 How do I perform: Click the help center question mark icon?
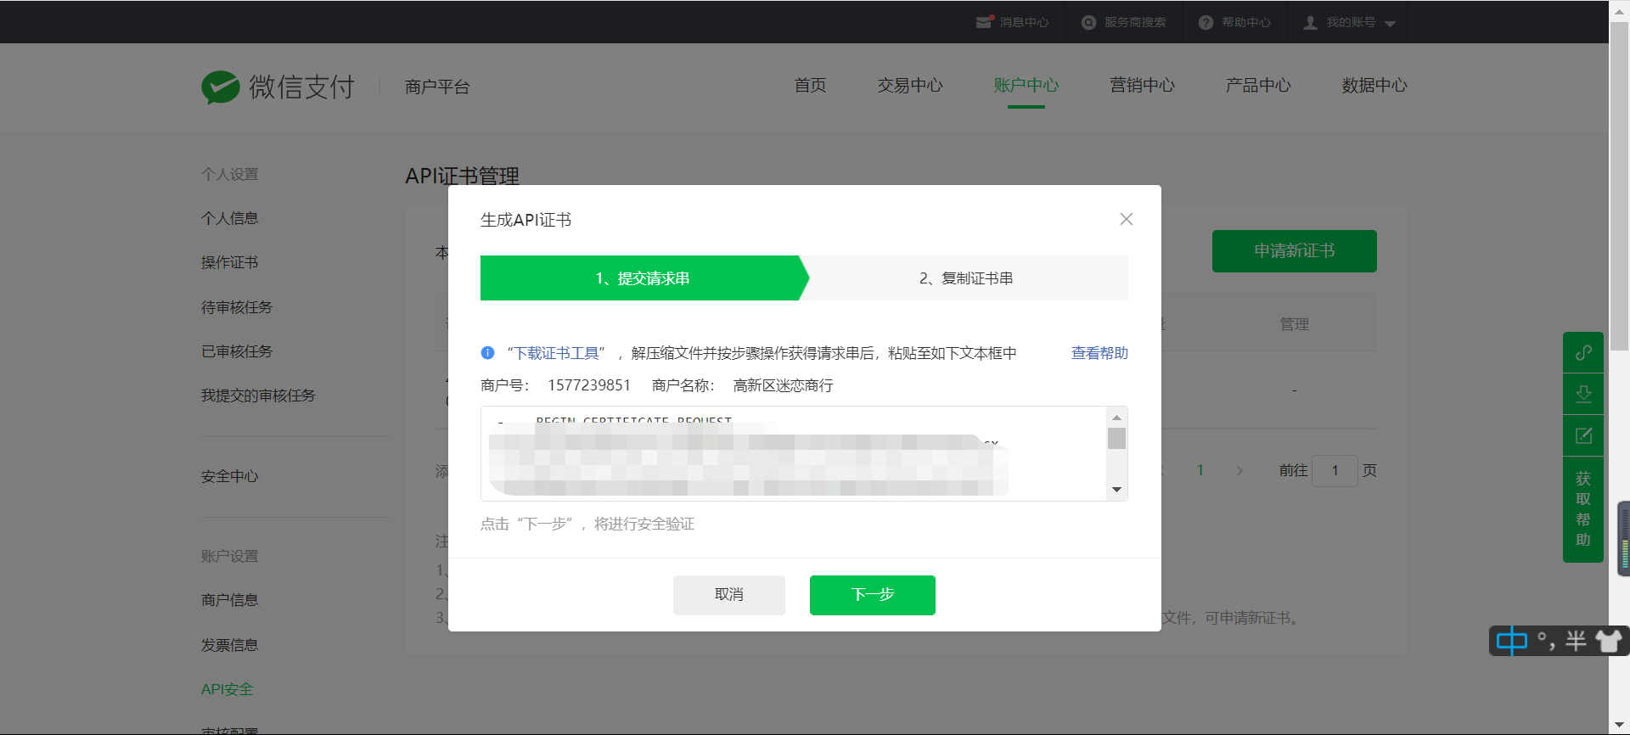[1206, 22]
